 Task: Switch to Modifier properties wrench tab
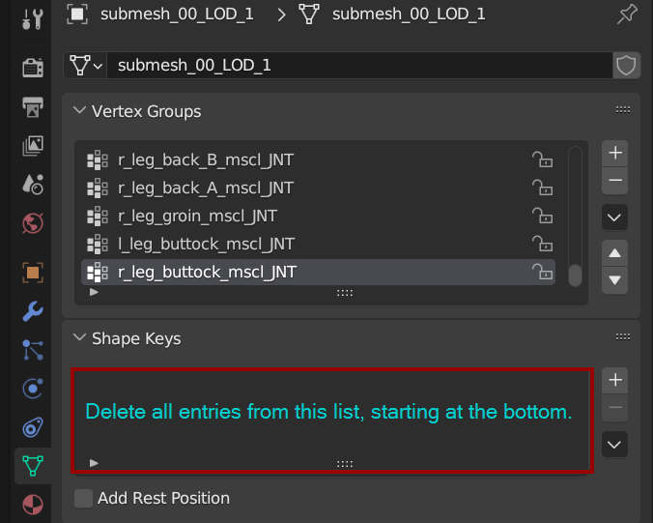click(x=32, y=310)
